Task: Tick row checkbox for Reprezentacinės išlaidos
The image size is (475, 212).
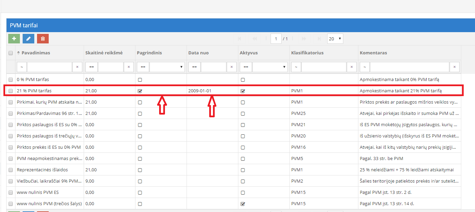Action: (x=11, y=170)
